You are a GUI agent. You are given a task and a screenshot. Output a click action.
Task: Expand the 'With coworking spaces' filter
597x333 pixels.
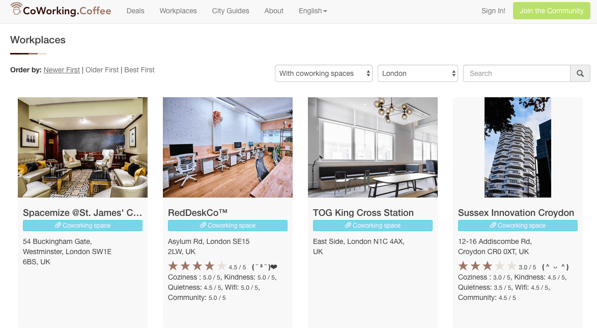point(324,73)
